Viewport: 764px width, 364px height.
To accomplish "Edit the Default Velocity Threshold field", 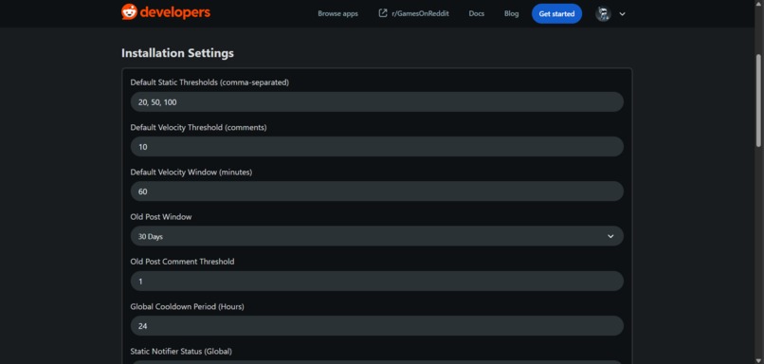I will click(x=376, y=147).
